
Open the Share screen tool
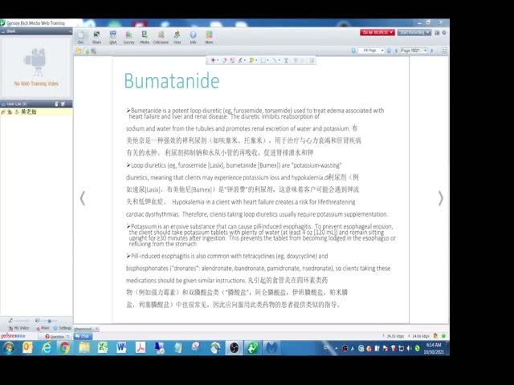[96, 38]
